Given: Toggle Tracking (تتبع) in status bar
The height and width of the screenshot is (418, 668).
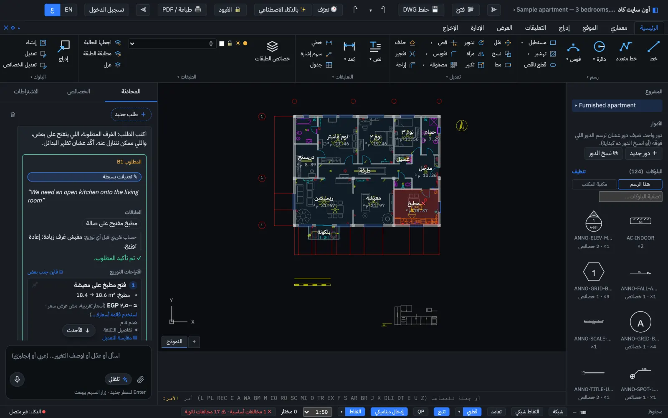Looking at the screenshot, I should coord(442,412).
